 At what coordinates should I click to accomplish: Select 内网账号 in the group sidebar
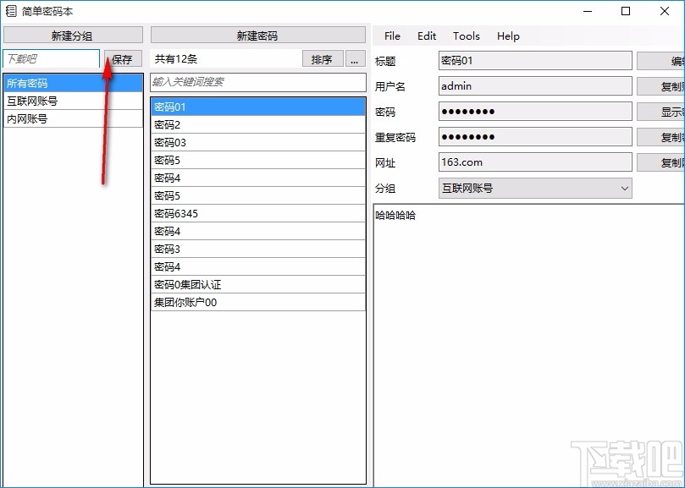pyautogui.click(x=51, y=118)
